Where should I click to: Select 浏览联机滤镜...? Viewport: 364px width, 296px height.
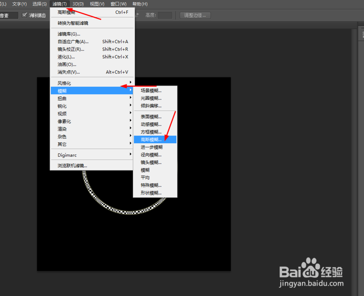(92, 165)
